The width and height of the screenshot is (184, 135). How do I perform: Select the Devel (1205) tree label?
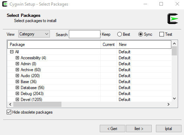pos(32,100)
